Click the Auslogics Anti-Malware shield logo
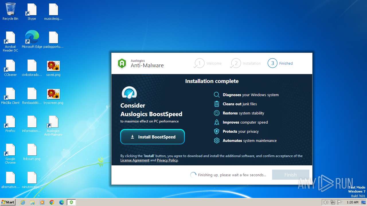The image size is (367, 206). coord(122,64)
